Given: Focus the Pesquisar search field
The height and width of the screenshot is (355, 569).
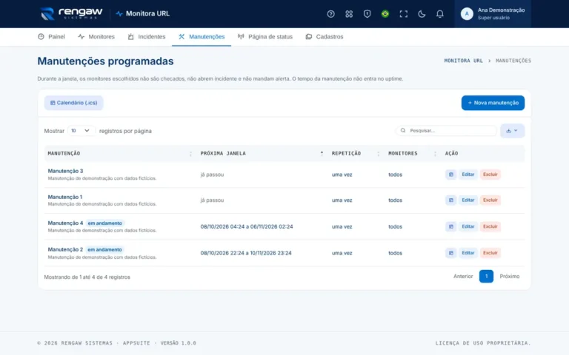Looking at the screenshot, I should click(x=446, y=130).
